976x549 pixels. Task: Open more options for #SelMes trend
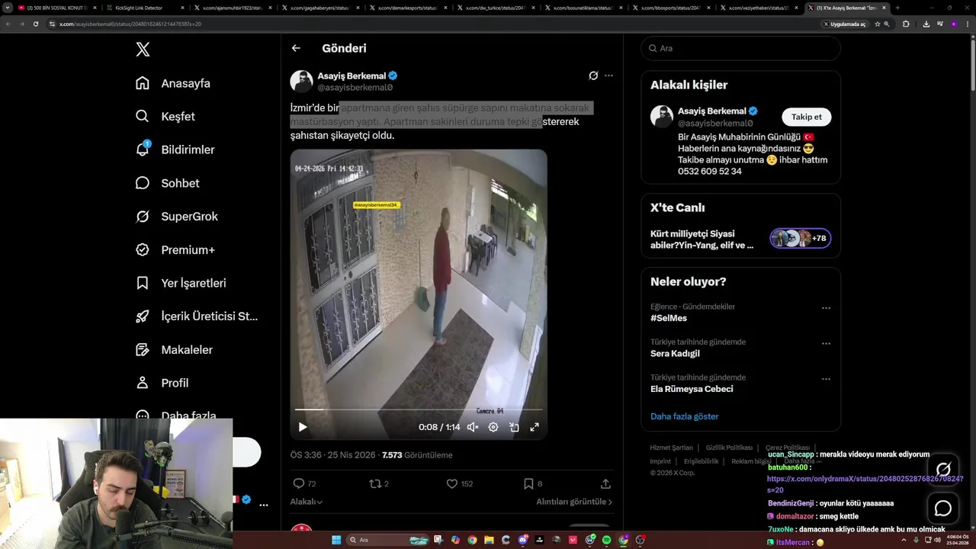pos(826,308)
